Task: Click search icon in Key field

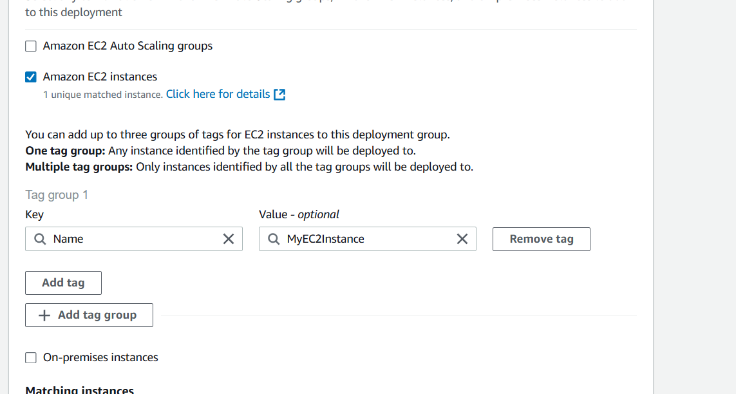Action: coord(41,239)
